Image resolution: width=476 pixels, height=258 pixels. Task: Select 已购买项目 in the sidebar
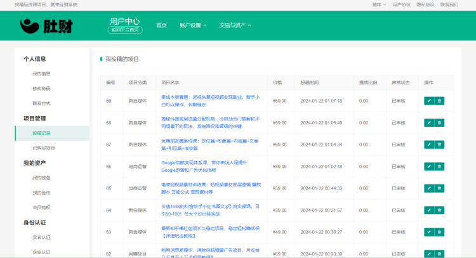tap(44, 148)
